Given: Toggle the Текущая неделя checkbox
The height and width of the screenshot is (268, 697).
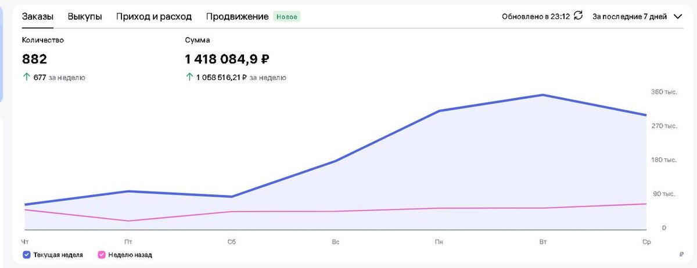Looking at the screenshot, I should point(27,255).
